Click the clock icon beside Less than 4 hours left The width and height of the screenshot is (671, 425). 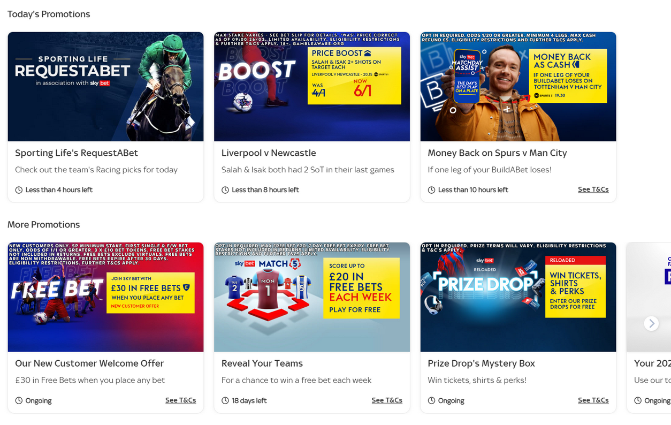point(19,190)
